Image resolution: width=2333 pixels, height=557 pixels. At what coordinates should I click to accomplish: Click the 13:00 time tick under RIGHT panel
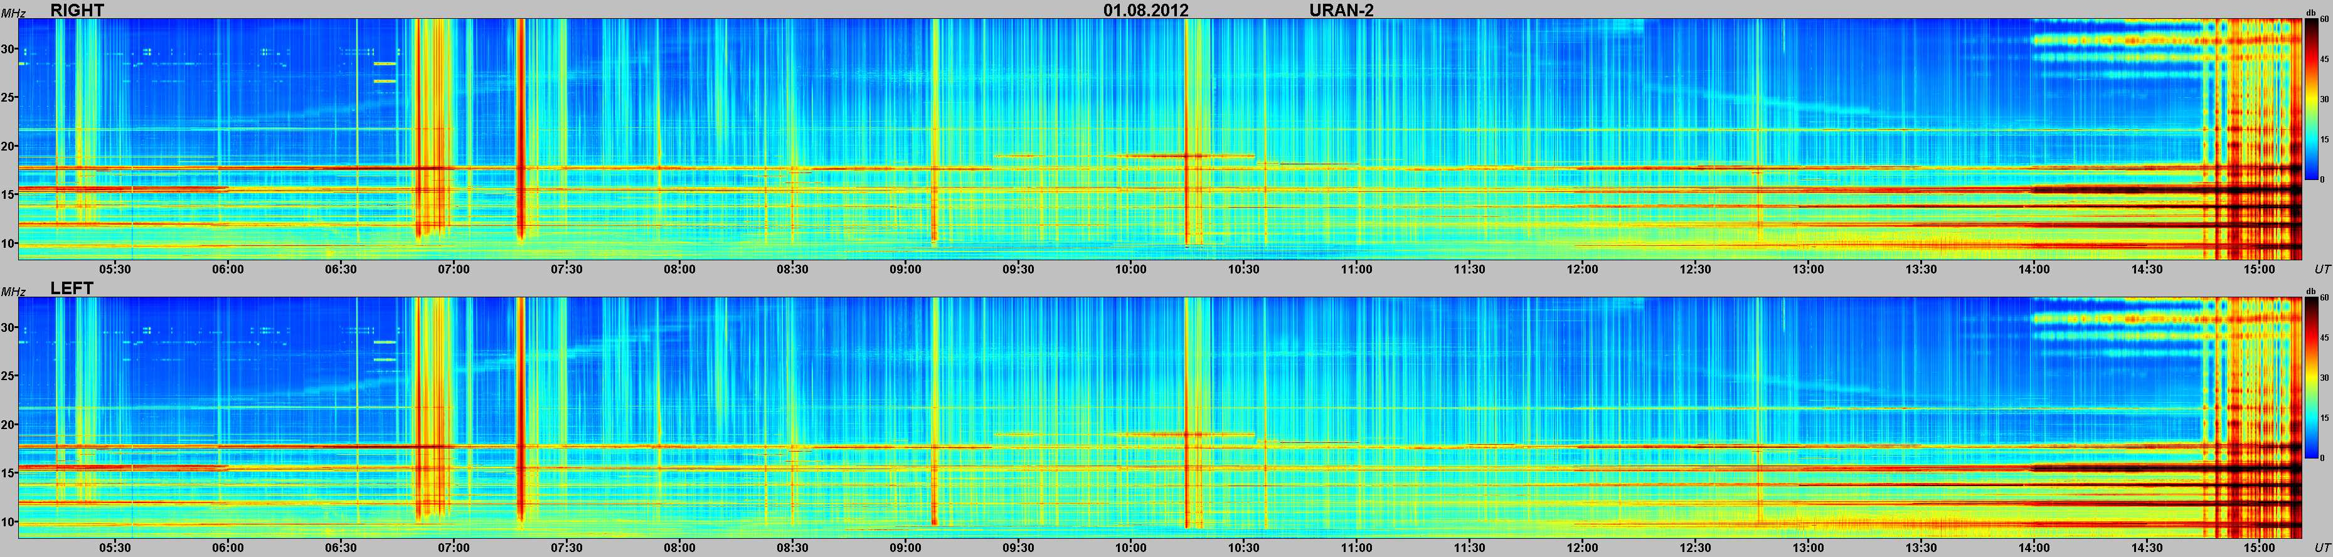[1809, 269]
